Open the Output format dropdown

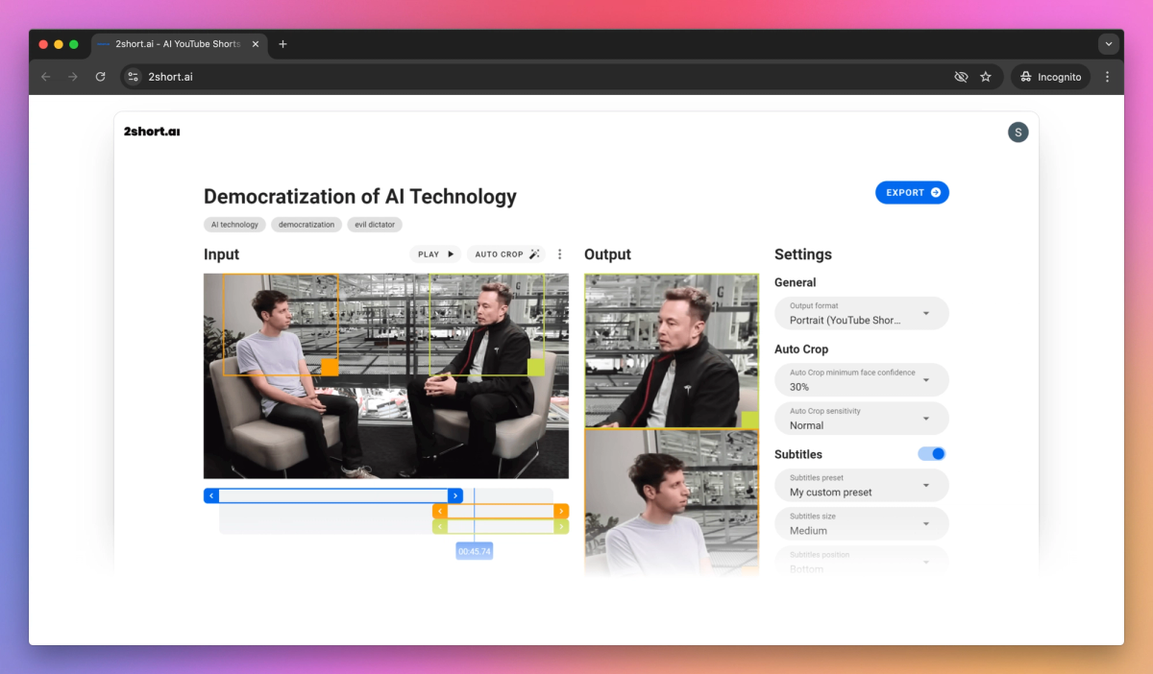(862, 313)
